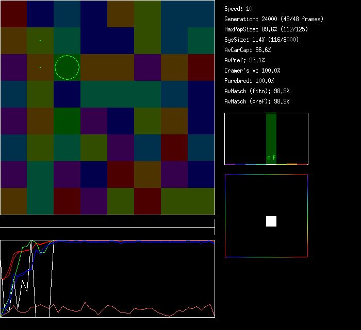Select the dark red cell at the third row's right end
The height and width of the screenshot is (330, 361).
pos(201,67)
